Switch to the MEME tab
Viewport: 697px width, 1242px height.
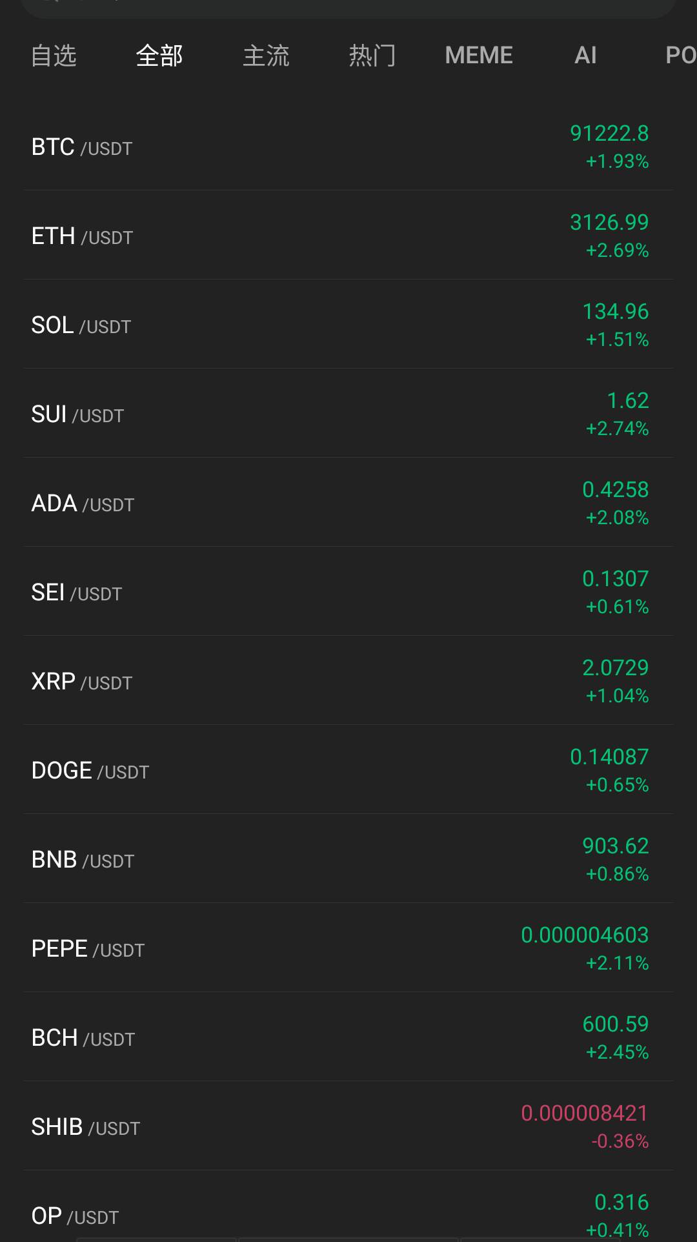click(x=478, y=56)
